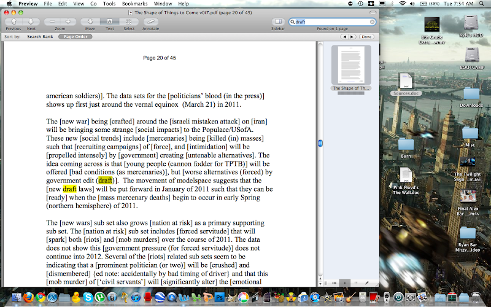Open the Go menu
491x307 pixels.
coord(93,4)
